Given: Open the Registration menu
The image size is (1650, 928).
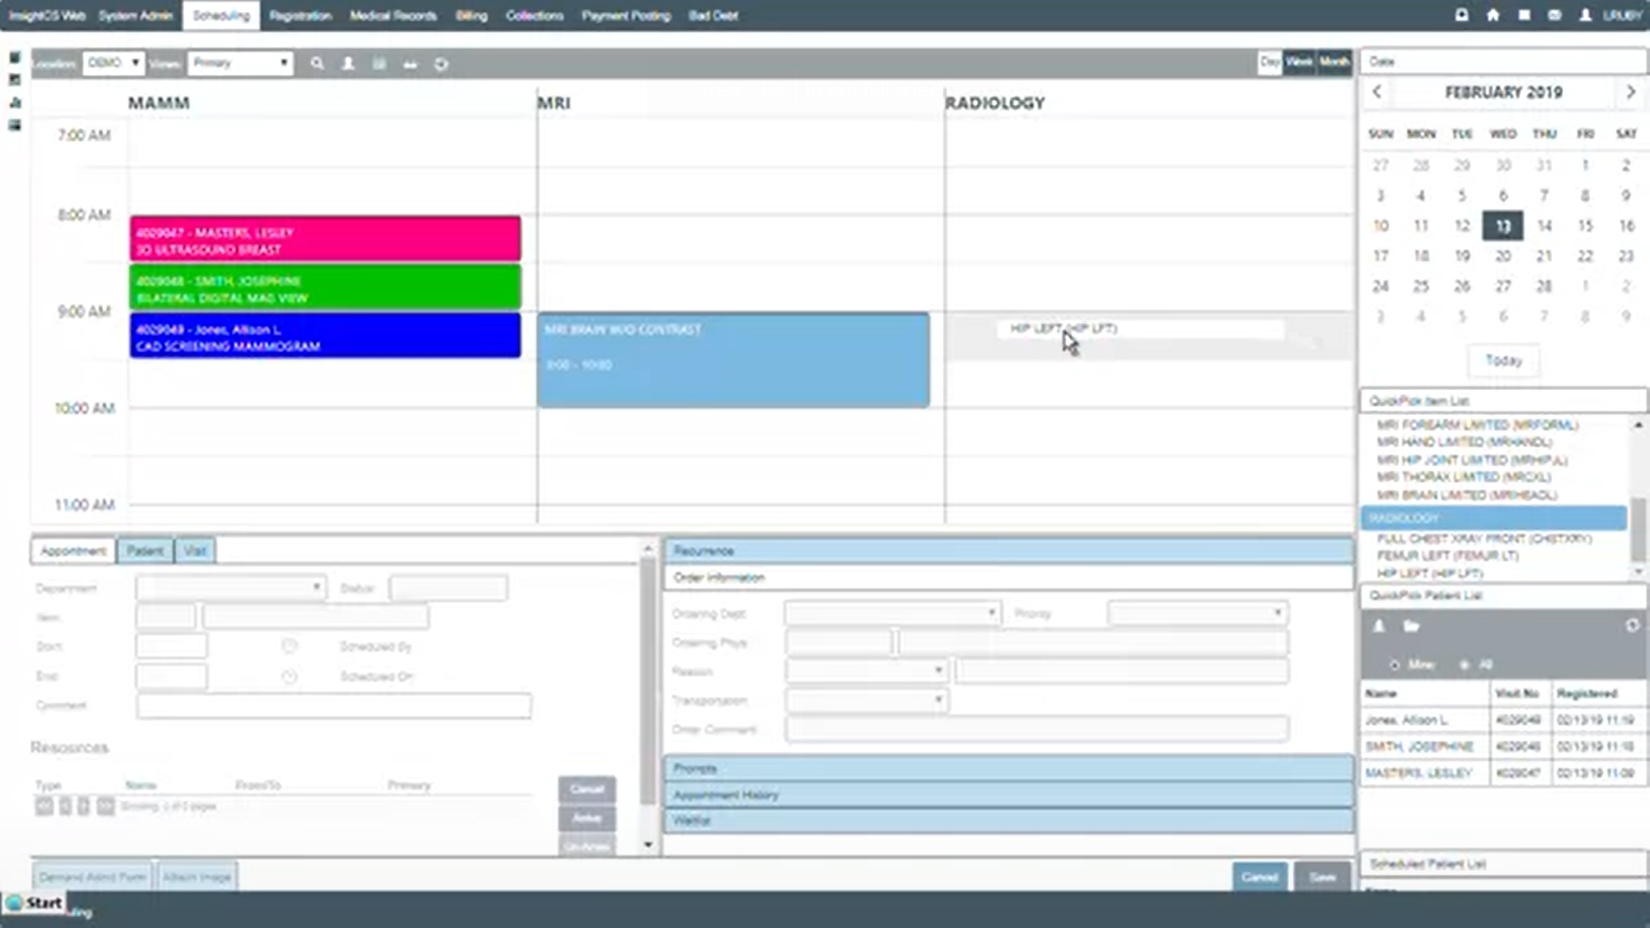Looking at the screenshot, I should pyautogui.click(x=300, y=15).
